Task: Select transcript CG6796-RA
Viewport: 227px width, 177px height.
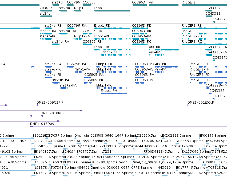Action: coord(77,26)
